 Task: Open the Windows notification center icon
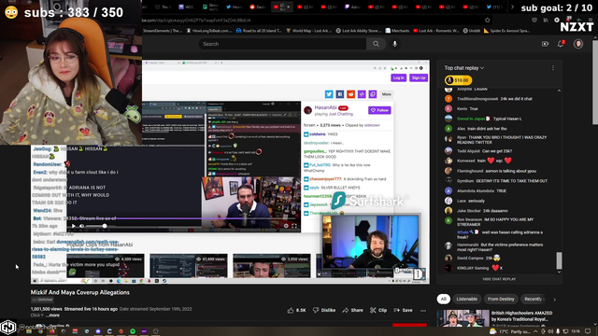(x=588, y=331)
